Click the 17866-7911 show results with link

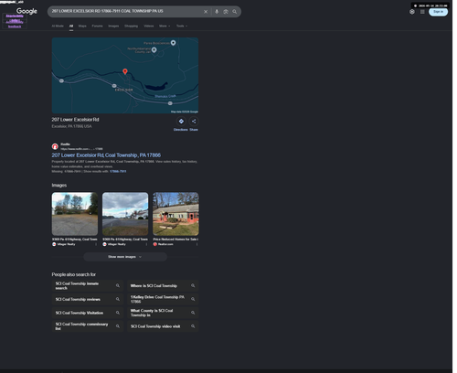(x=118, y=171)
